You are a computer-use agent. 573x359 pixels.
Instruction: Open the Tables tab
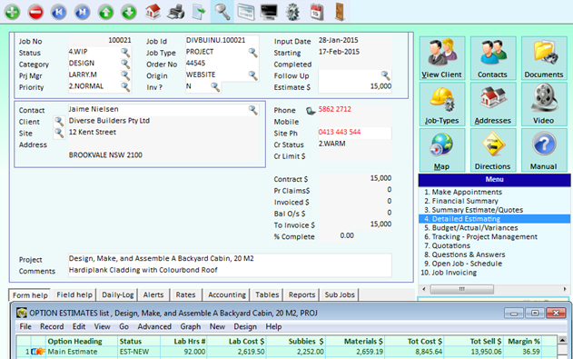pyautogui.click(x=267, y=294)
